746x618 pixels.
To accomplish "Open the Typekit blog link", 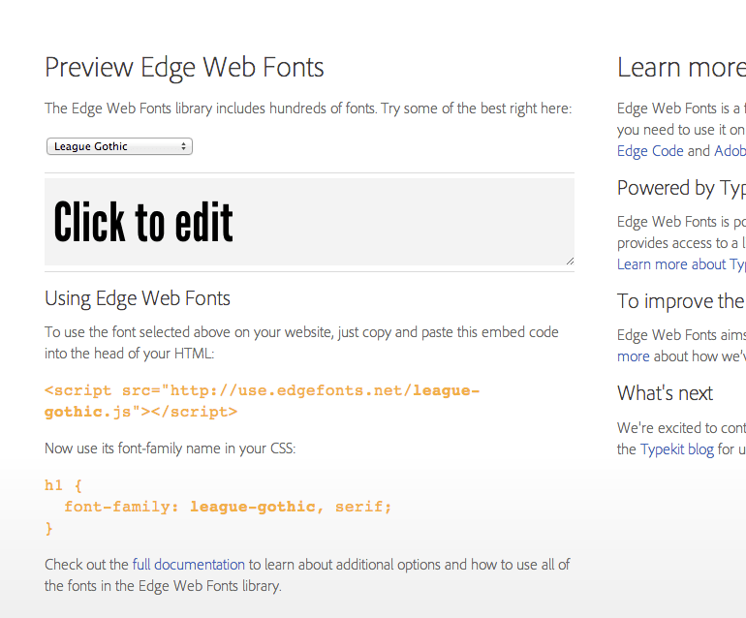I will pos(676,449).
